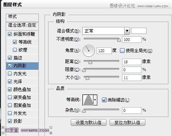Click the size field showing 11
Image resolution: width=172 pixels, height=136 pixels.
(x=132, y=78)
